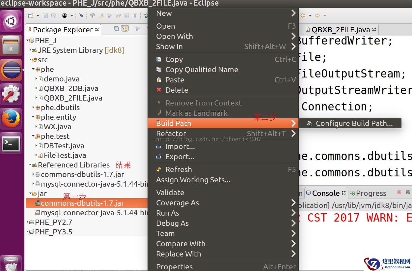The image size is (412, 271).
Task: Open the dropdown beside the New wizard icon
Action: click(x=37, y=15)
